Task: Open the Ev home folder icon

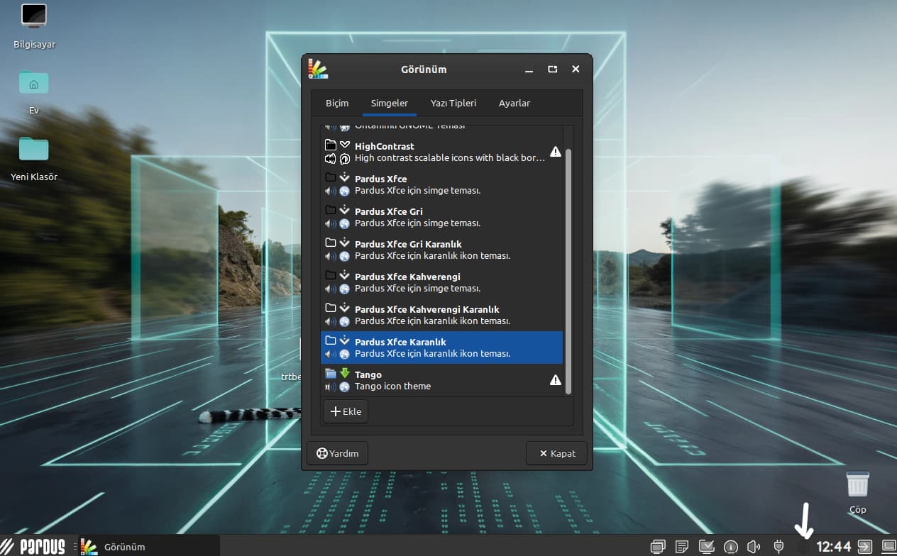Action: 34,84
